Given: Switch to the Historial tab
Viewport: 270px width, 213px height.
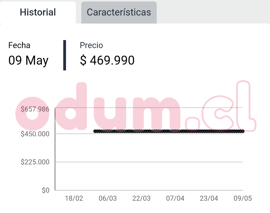Looking at the screenshot, I should 38,12.
